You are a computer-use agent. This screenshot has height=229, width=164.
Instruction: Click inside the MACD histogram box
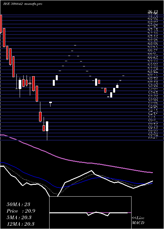[90, 213]
